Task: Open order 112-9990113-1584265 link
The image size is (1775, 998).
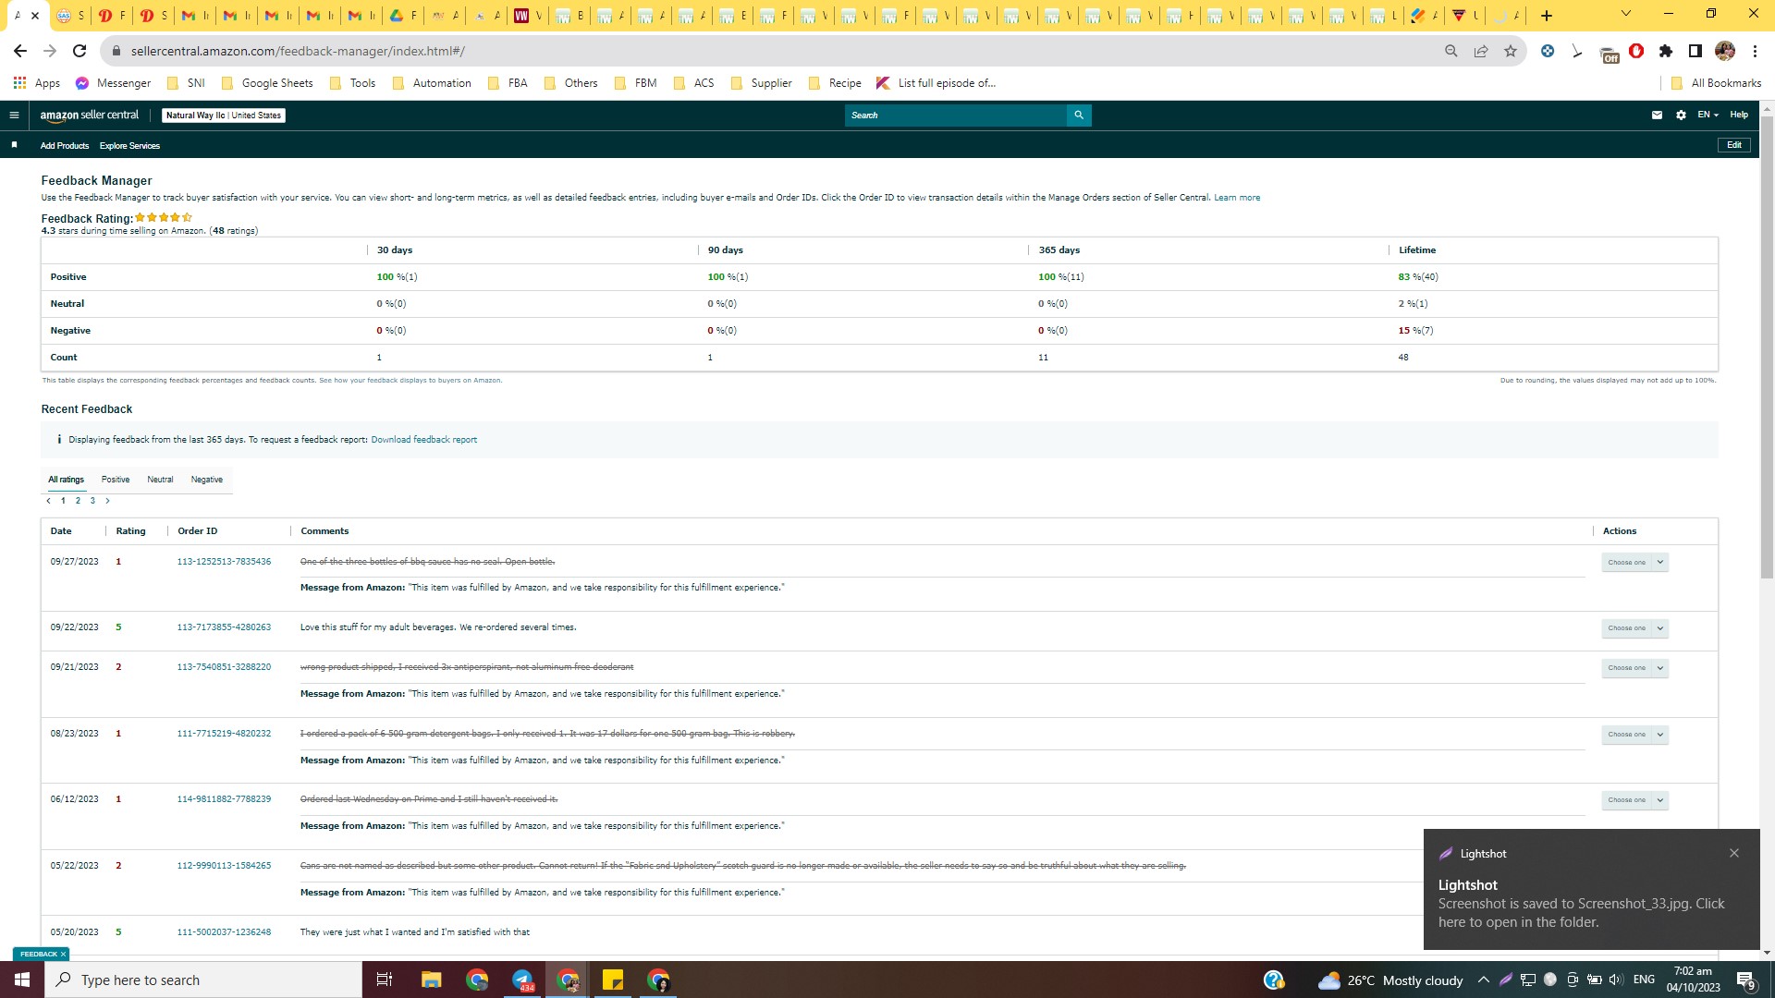Action: (x=224, y=866)
